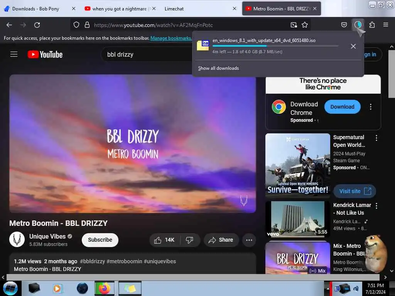Cancel the Windows 8.1 ISO download
This screenshot has height=296, width=395.
pos(353,46)
